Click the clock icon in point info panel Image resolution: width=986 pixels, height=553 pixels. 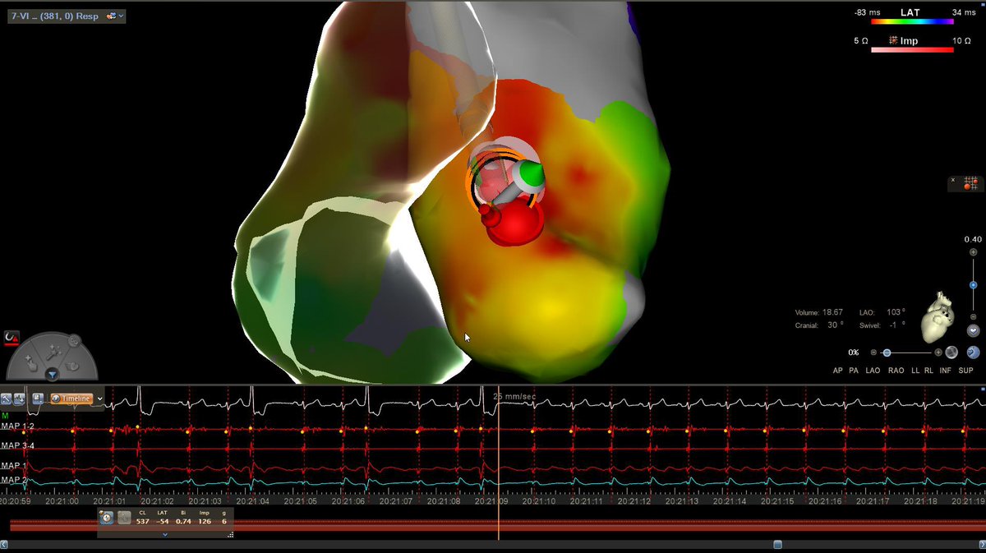pyautogui.click(x=107, y=518)
